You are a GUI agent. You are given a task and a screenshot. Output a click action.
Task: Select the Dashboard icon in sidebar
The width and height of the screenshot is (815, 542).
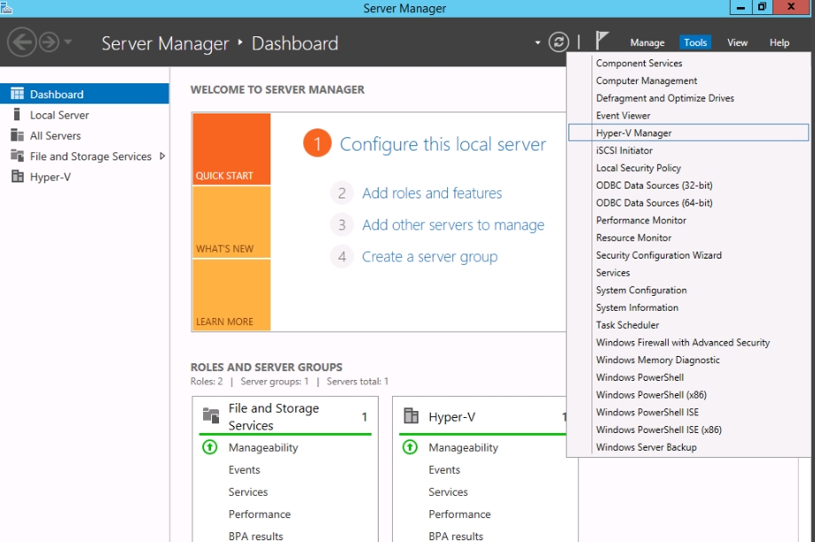click(17, 94)
